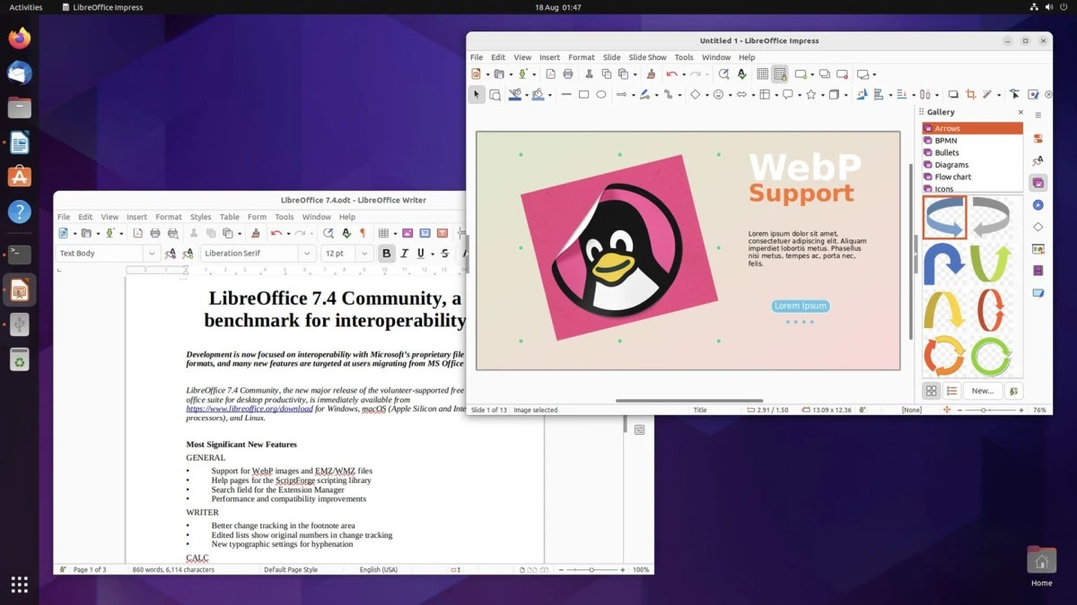Toggle Bold formatting in Writer

[386, 253]
